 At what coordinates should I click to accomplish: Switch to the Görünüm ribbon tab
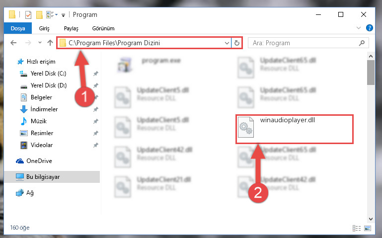(x=103, y=28)
